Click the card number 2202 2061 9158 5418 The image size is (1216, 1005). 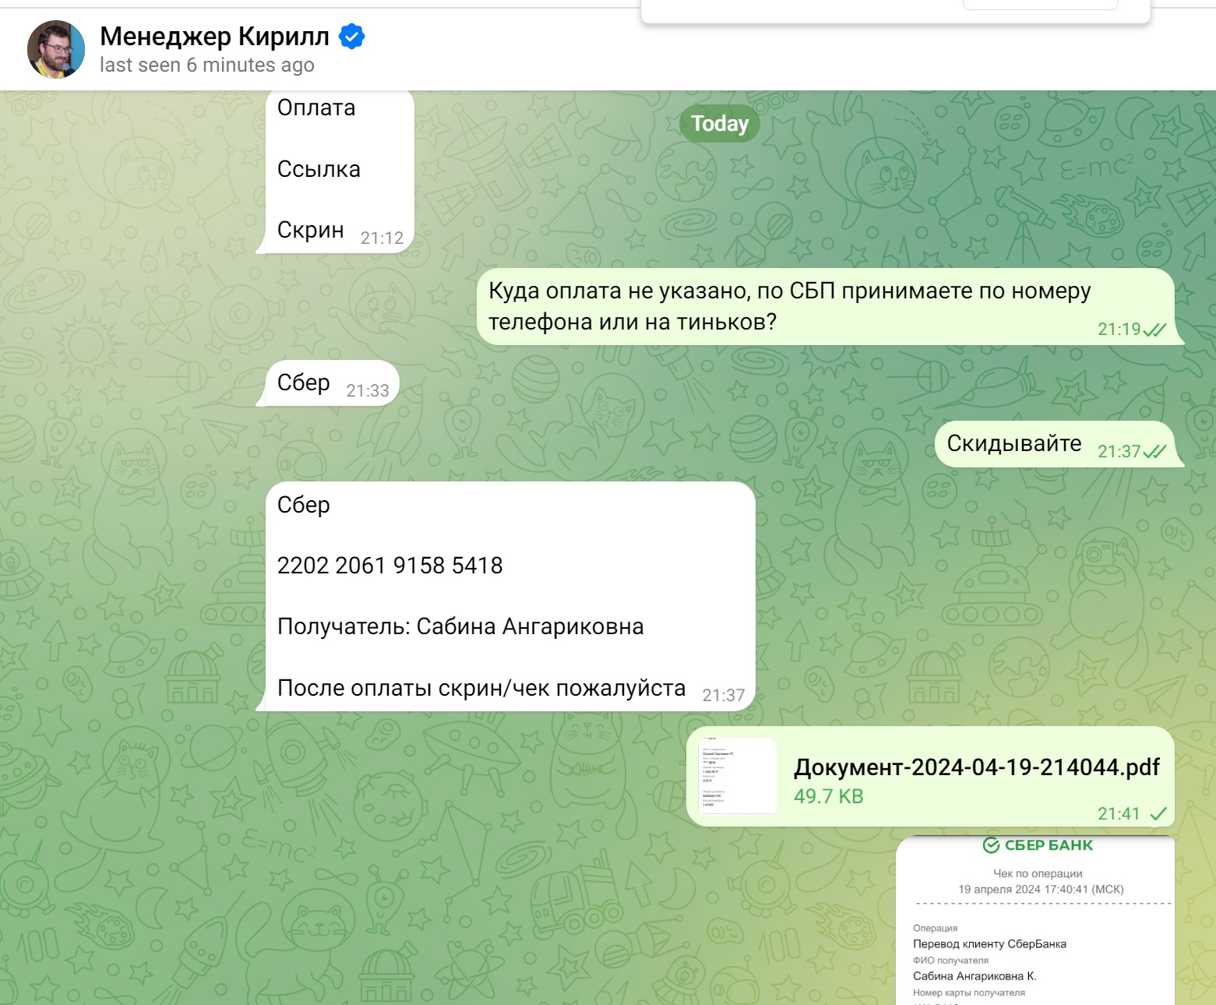pos(390,566)
